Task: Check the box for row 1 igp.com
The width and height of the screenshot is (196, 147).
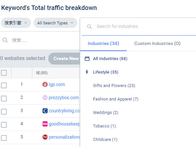Action: (x=4, y=85)
